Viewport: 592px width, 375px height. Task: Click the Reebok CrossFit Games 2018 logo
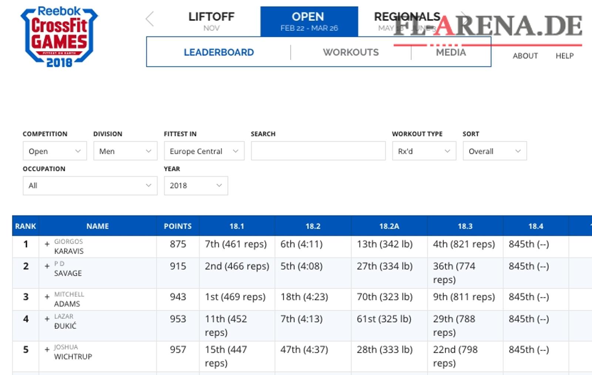(x=59, y=37)
